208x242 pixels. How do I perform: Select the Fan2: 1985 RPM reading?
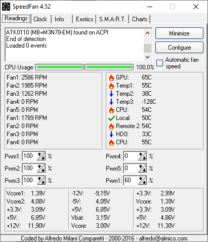pos(27,86)
